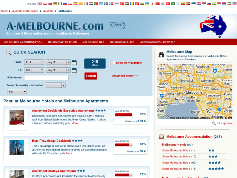Open the From date calendar picker
The width and height of the screenshot is (237, 178).
tap(74, 62)
